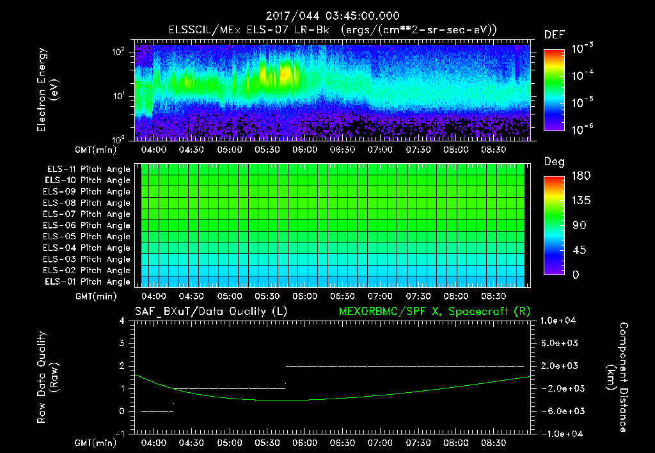
Task: Click the SAF_BXuT/Data Quality (L) title
Action: click(211, 312)
